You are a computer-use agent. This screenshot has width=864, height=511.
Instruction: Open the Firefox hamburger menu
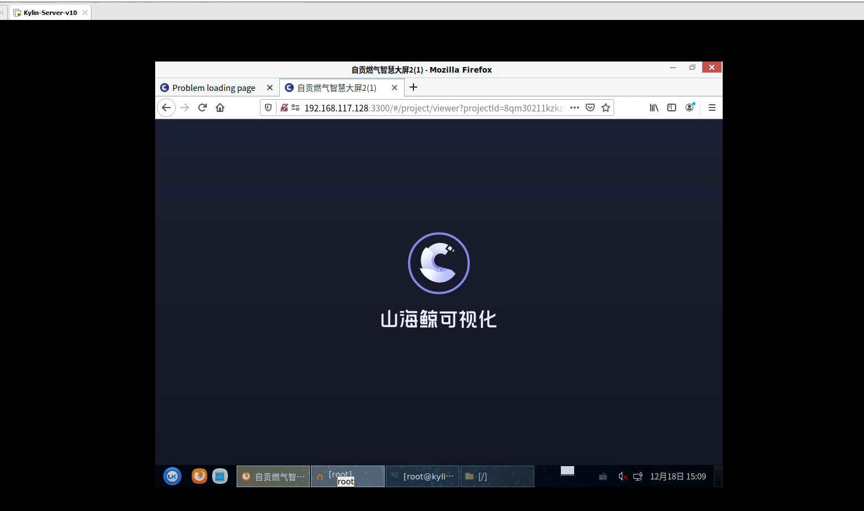click(x=712, y=108)
